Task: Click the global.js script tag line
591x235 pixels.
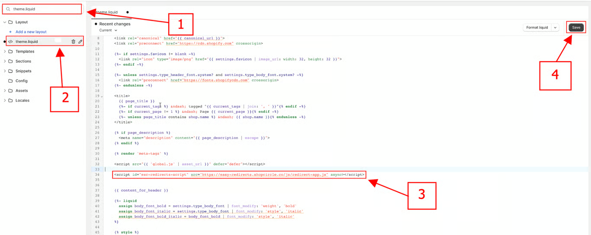Action: point(190,164)
